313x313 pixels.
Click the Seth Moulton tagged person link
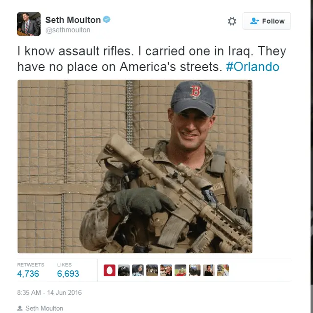point(44,308)
